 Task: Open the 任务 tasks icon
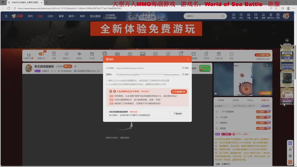click(x=278, y=16)
